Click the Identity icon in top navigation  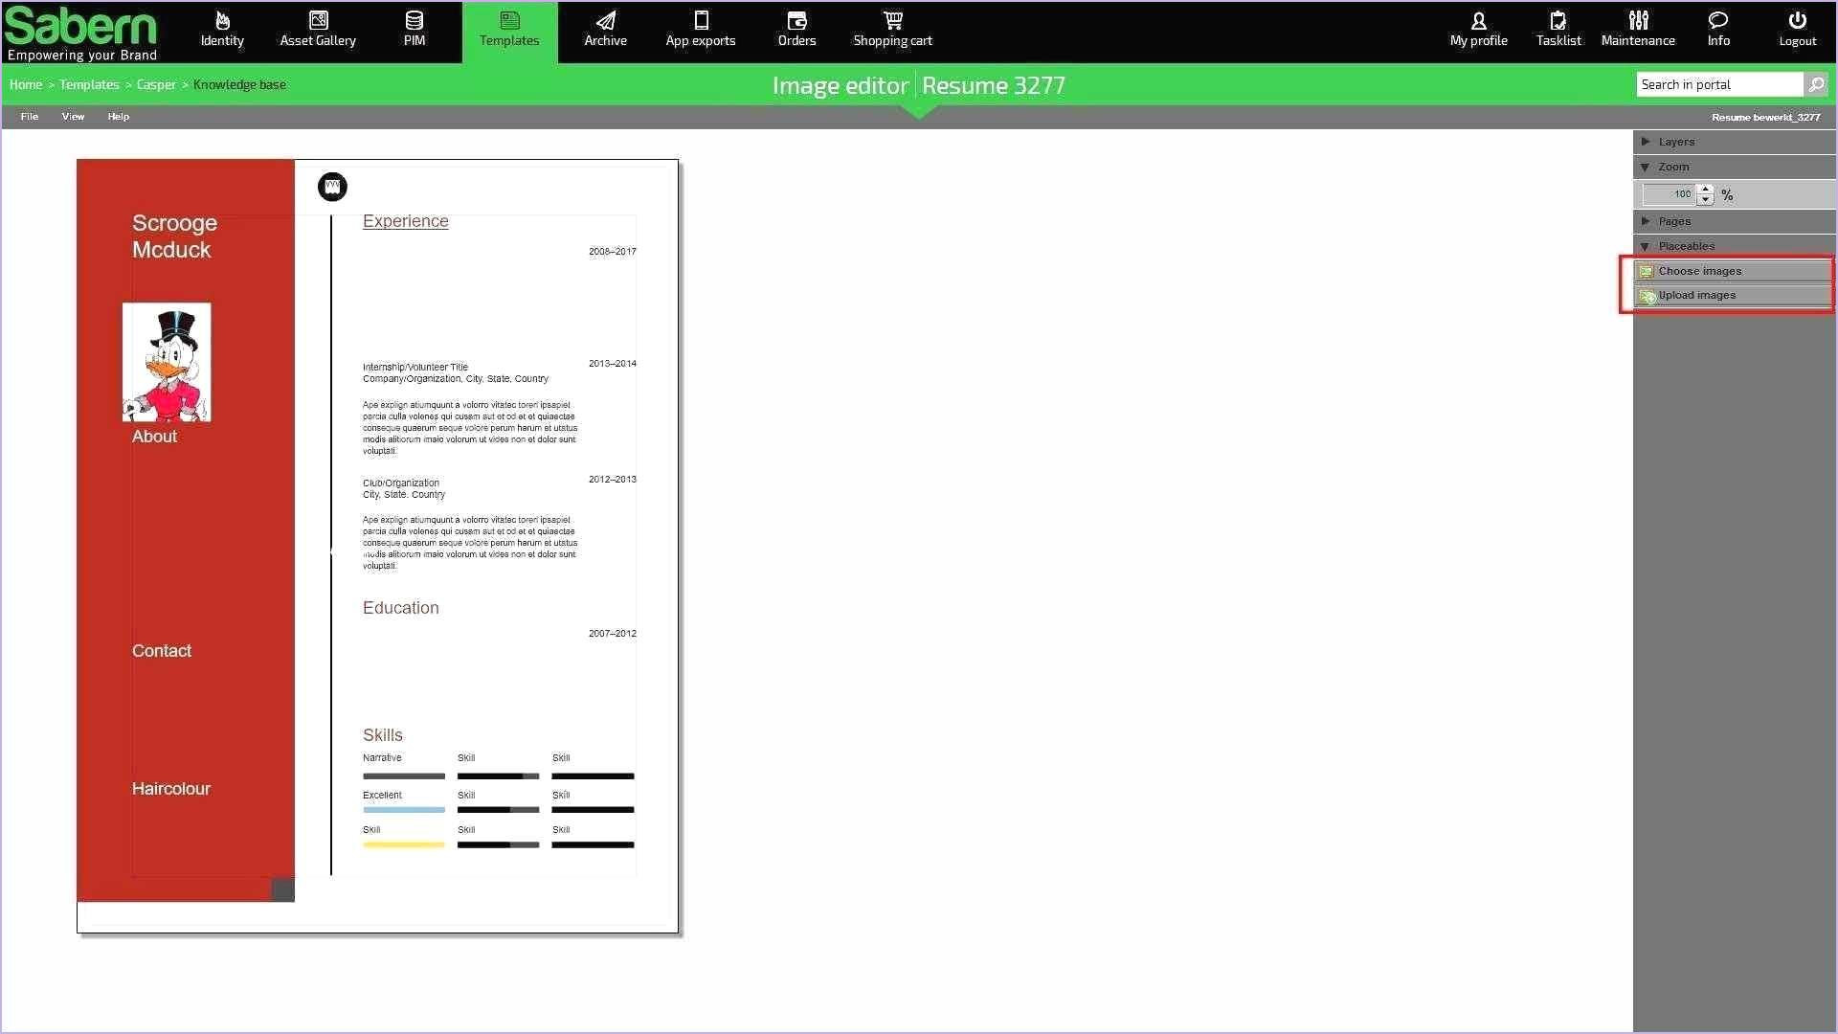[222, 29]
